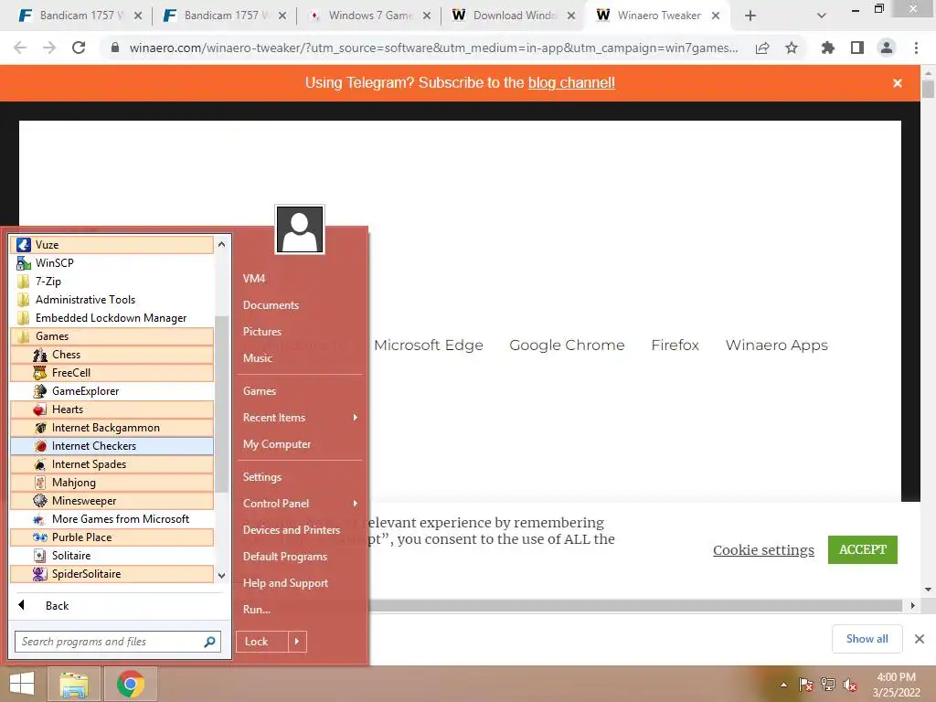Open Music from Start menu
This screenshot has height=702, width=936.
257,358
